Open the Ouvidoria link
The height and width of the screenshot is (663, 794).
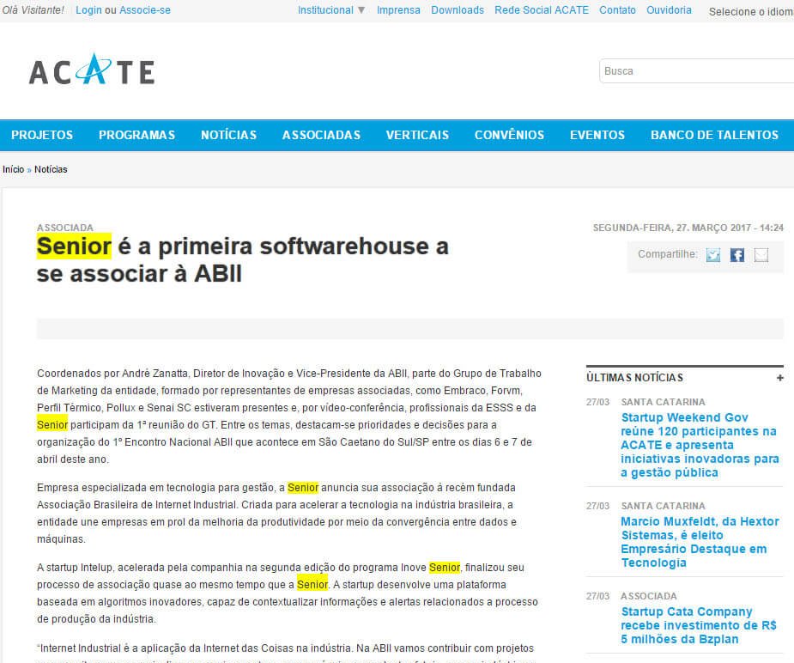[x=669, y=10]
